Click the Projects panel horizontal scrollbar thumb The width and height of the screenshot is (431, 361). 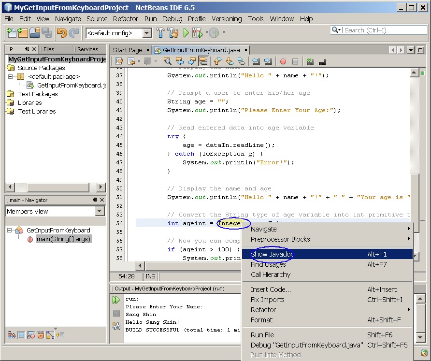tap(57, 187)
